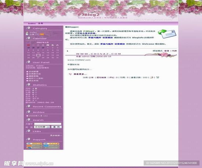Click the WWW.CHINAZ.COM post title

pyautogui.click(x=98, y=54)
